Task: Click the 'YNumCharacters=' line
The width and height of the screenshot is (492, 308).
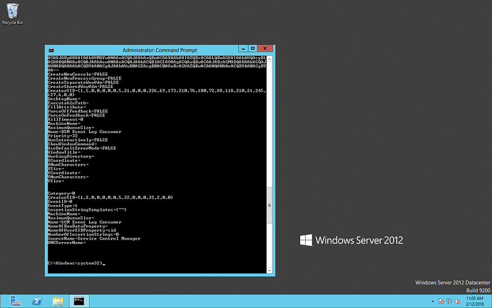Action: 68,177
